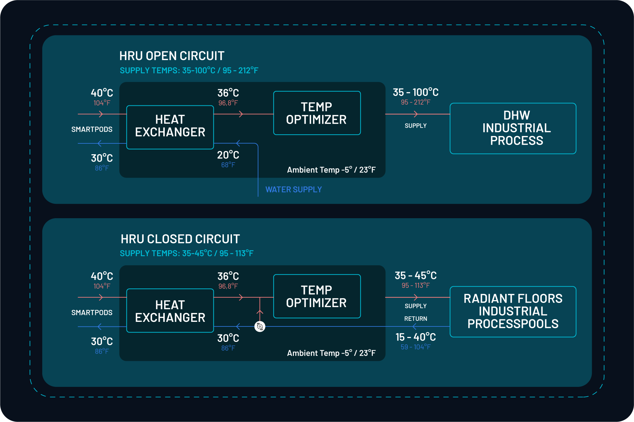The width and height of the screenshot is (634, 422).
Task: Click the '35 - 100°C' supply temperature
Action: point(416,92)
